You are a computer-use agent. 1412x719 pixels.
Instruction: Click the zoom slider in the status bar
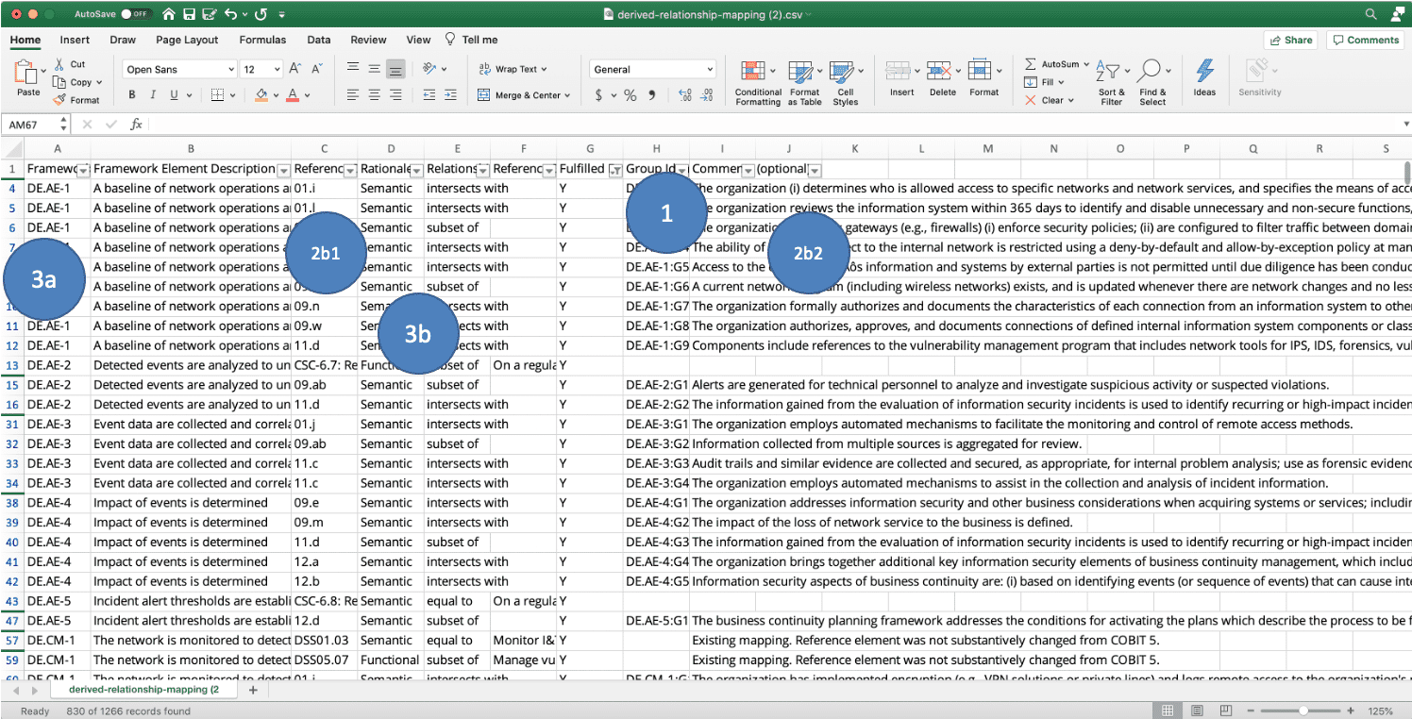coord(1303,711)
